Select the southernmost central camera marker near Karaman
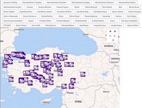Image resolution: width=142 pixels, height=108 pixels. pos(45,85)
